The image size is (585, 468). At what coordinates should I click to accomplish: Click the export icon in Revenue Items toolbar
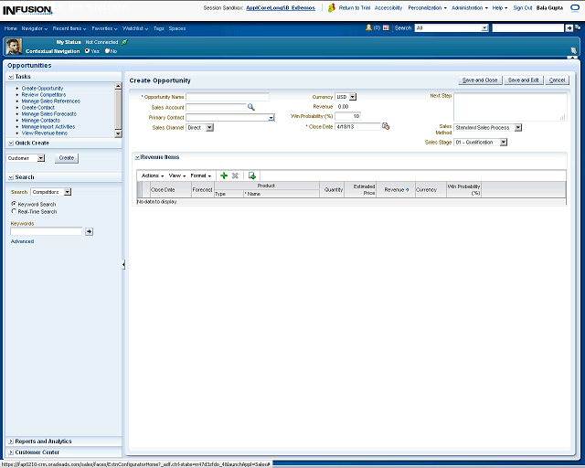coord(252,175)
